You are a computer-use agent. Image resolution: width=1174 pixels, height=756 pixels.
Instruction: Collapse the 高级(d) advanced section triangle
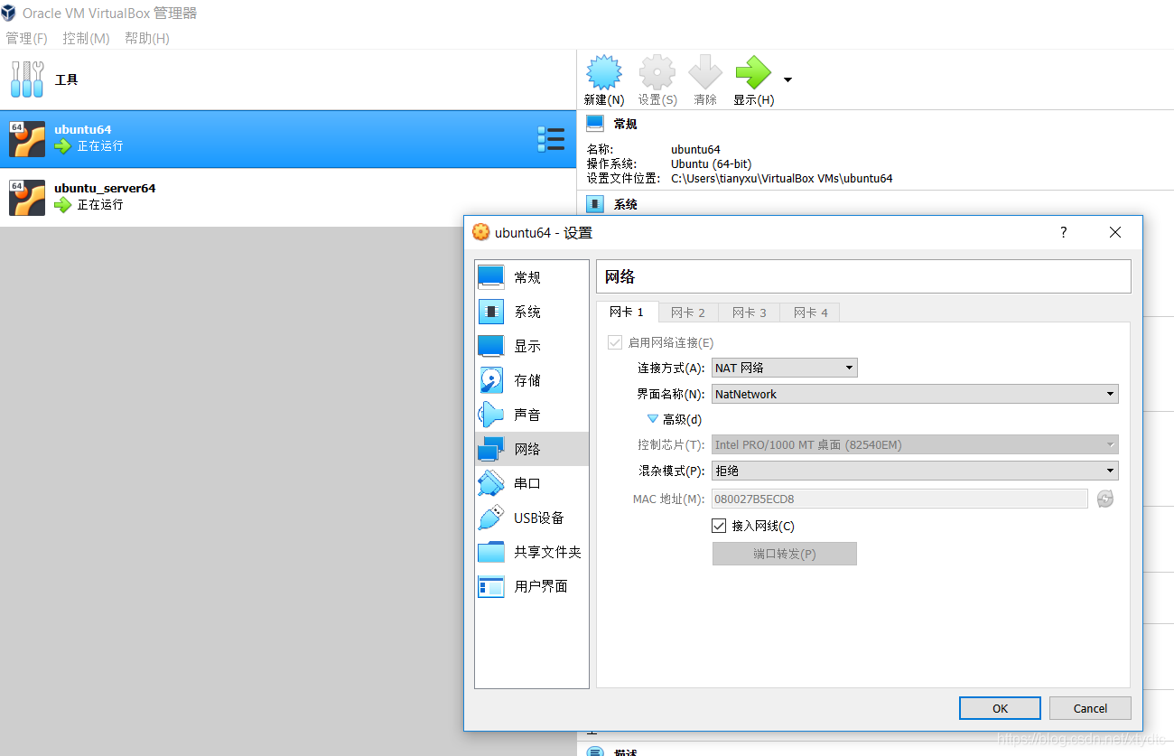[653, 419]
